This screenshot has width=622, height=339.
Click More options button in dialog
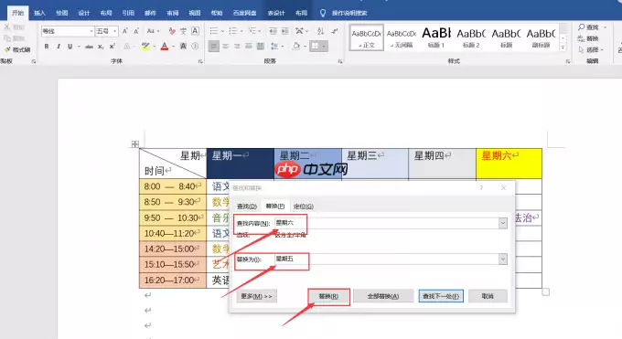(257, 296)
